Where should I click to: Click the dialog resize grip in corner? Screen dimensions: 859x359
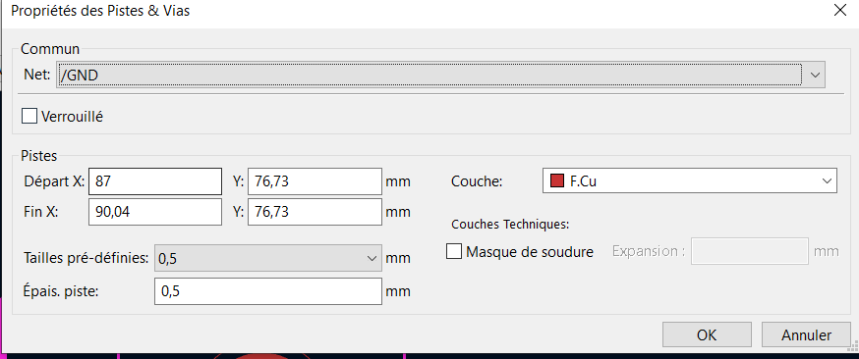pyautogui.click(x=851, y=346)
